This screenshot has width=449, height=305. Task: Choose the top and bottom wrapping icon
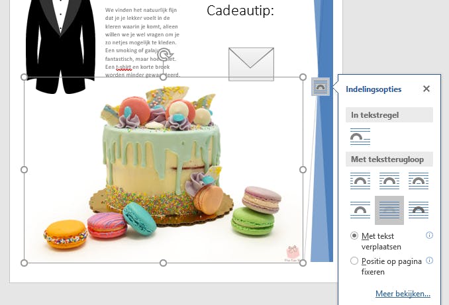pos(360,210)
